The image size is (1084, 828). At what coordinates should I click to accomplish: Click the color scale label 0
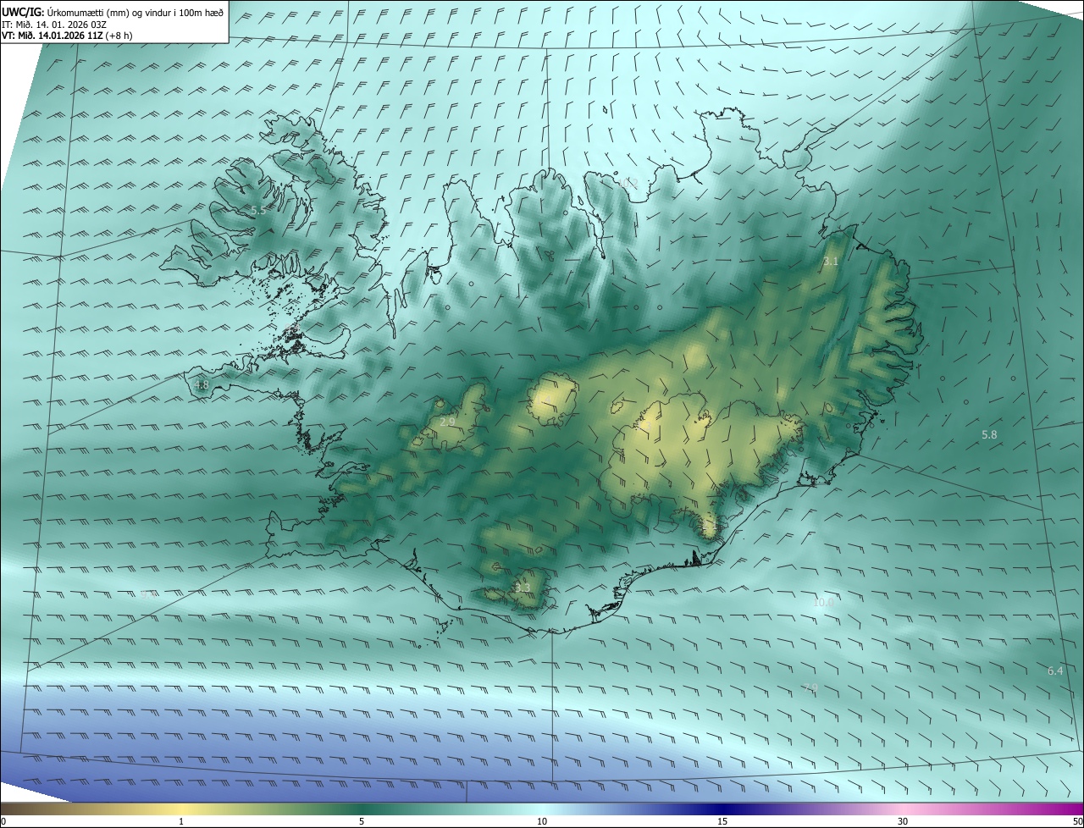[3, 821]
